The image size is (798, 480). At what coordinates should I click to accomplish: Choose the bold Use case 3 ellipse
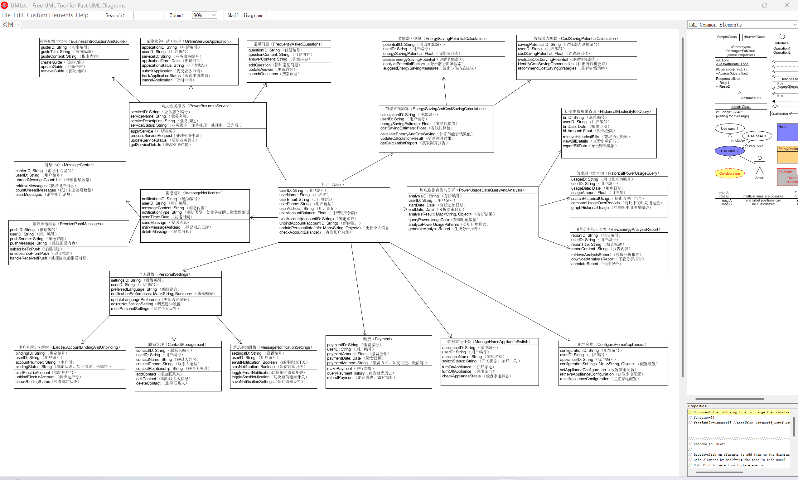tap(757, 136)
